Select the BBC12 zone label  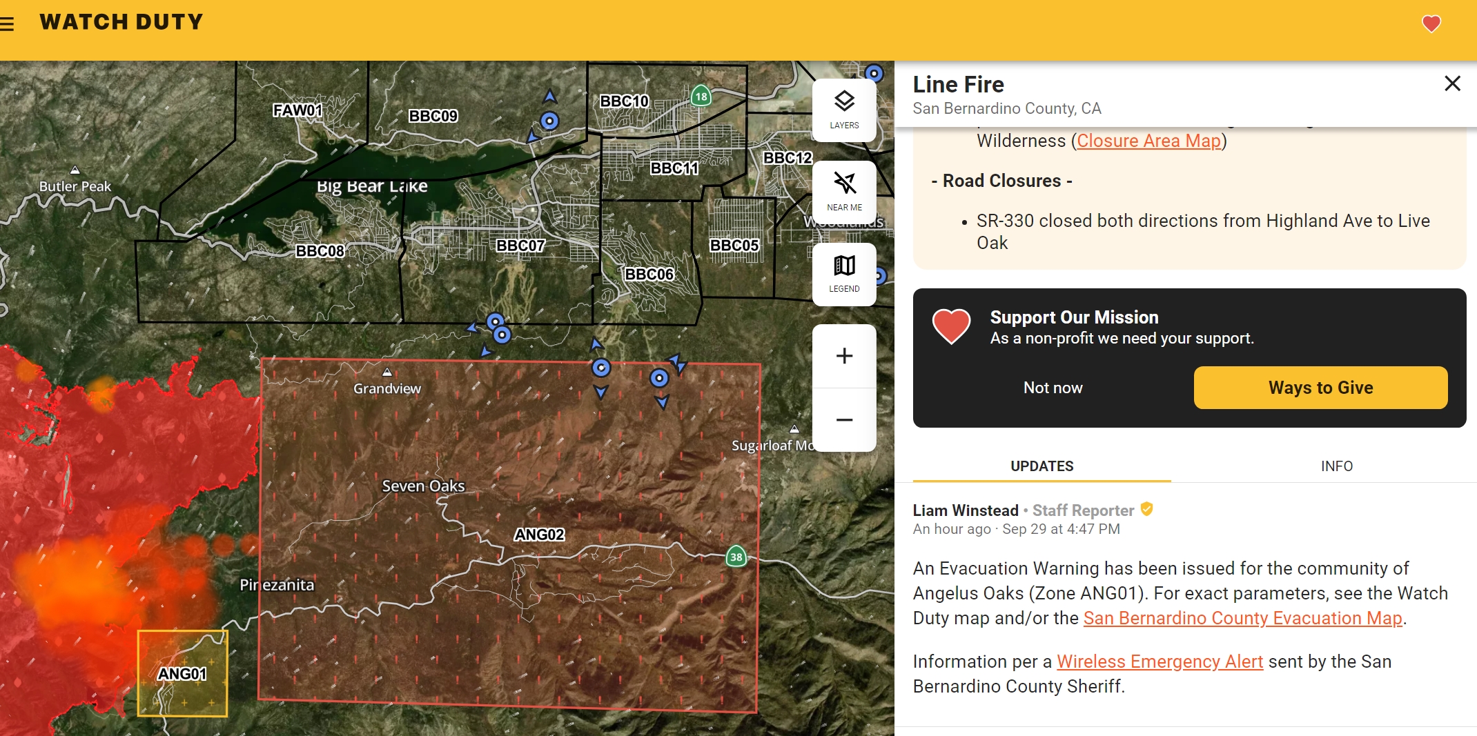788,158
